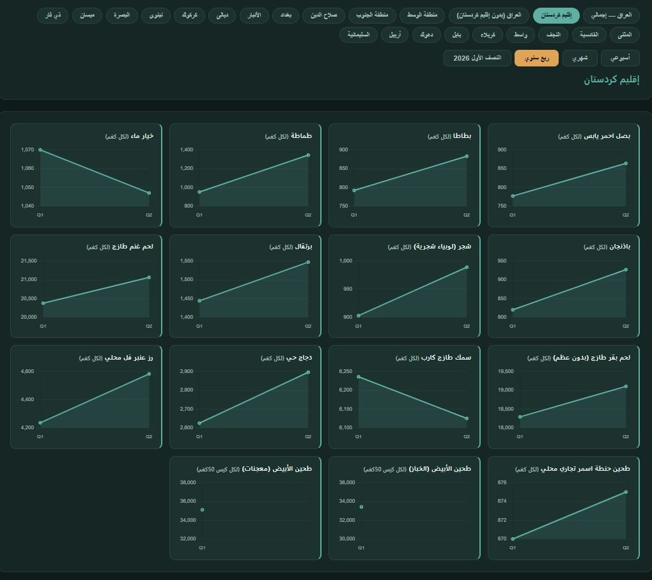Open the لحم غنم طازج chart card
Screen dimensions: 652x580
86,286
